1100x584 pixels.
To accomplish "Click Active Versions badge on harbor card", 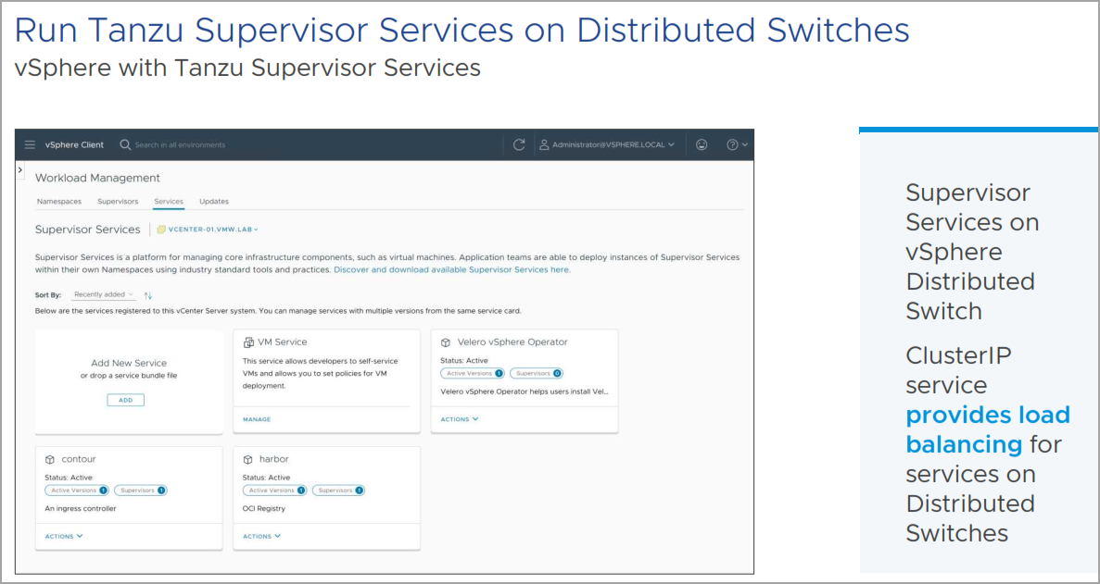I will click(x=275, y=491).
